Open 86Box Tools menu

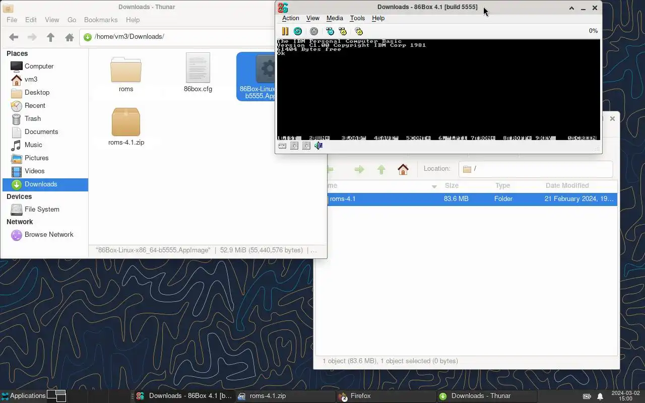pyautogui.click(x=357, y=18)
